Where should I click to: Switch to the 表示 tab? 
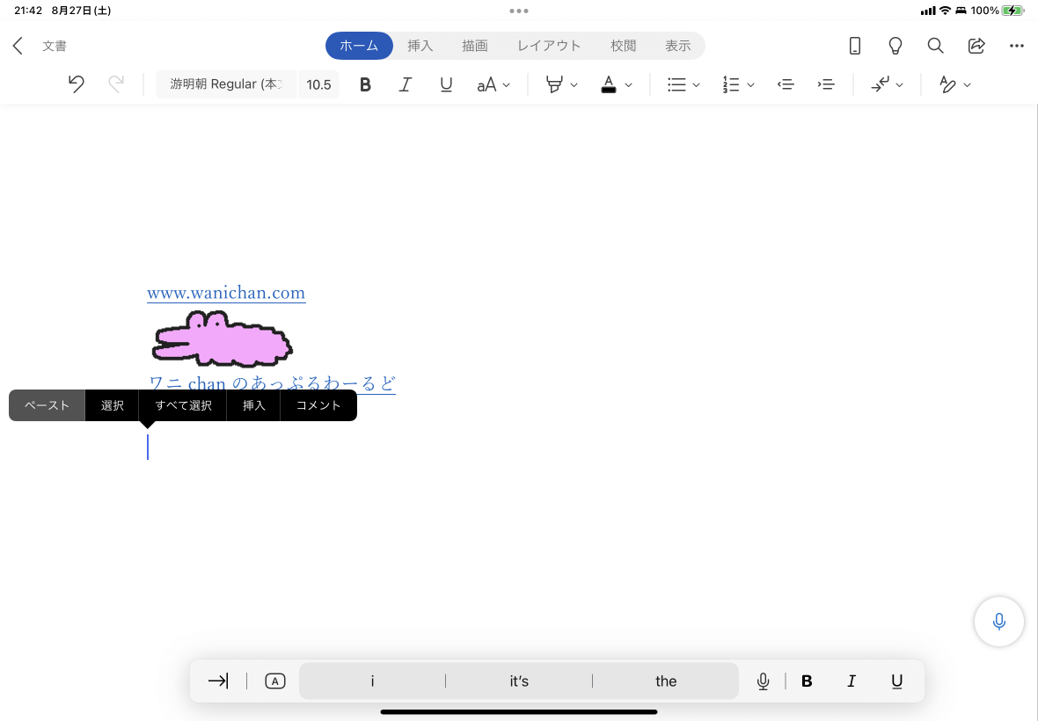click(678, 46)
